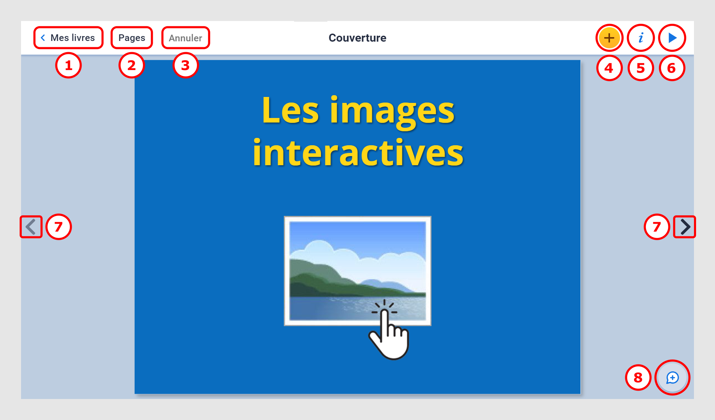Go back to Mes livres
715x420 pixels.
coord(68,38)
